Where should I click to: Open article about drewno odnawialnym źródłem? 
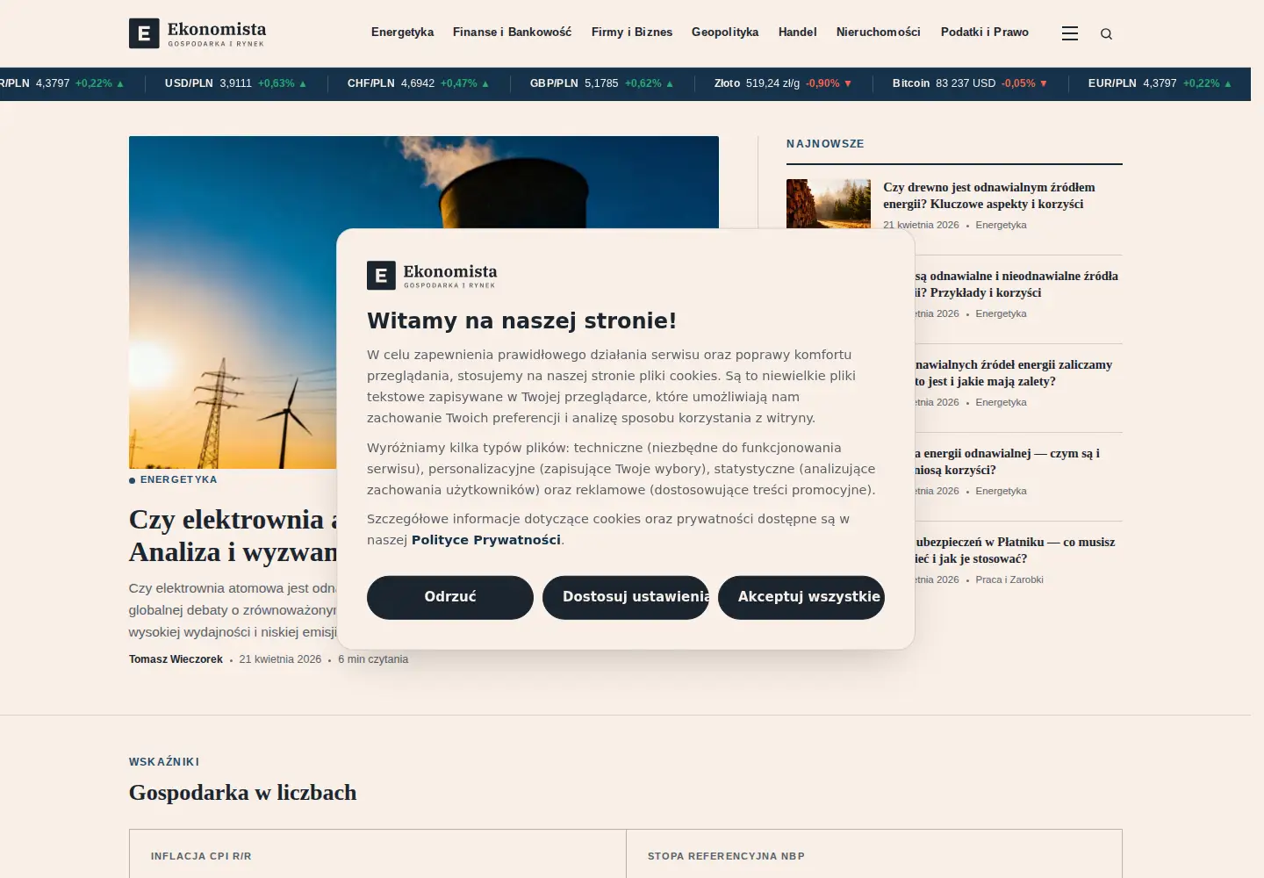[x=989, y=195]
